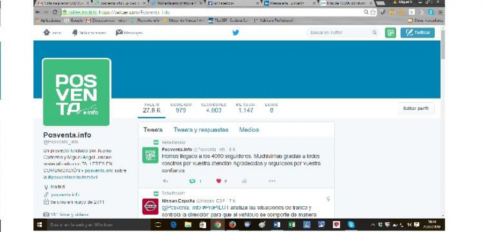This screenshot has width=483, height=232.
Task: Click the Twittear compose button
Action: [x=418, y=33]
